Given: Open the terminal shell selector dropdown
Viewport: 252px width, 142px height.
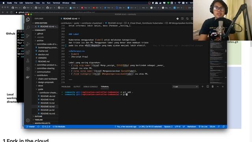Looking at the screenshot, I should click(185, 87).
